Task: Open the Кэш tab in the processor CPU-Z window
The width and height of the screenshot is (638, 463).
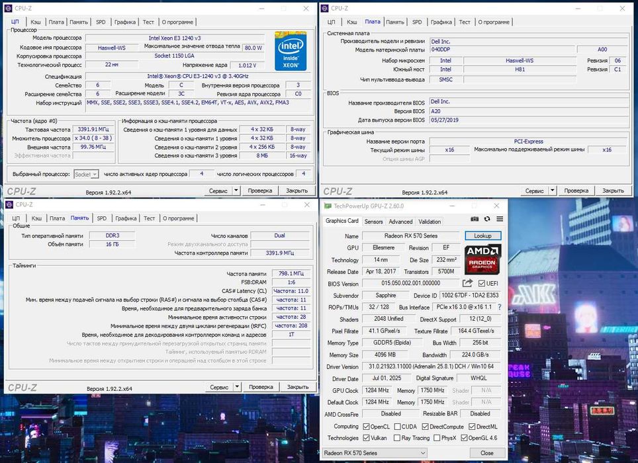Action: pos(36,22)
